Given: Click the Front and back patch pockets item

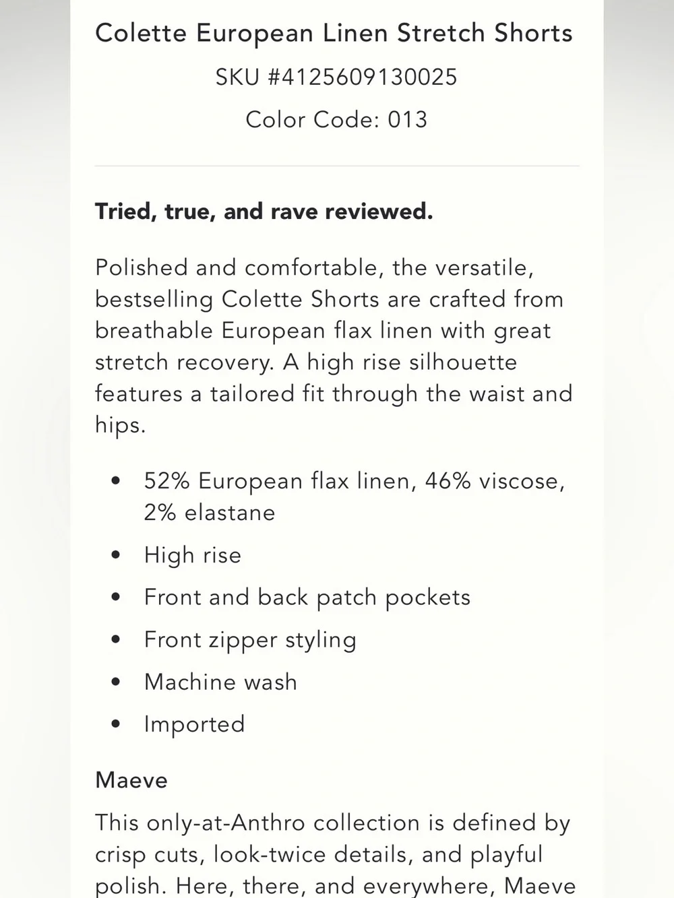Looking at the screenshot, I should tap(307, 598).
